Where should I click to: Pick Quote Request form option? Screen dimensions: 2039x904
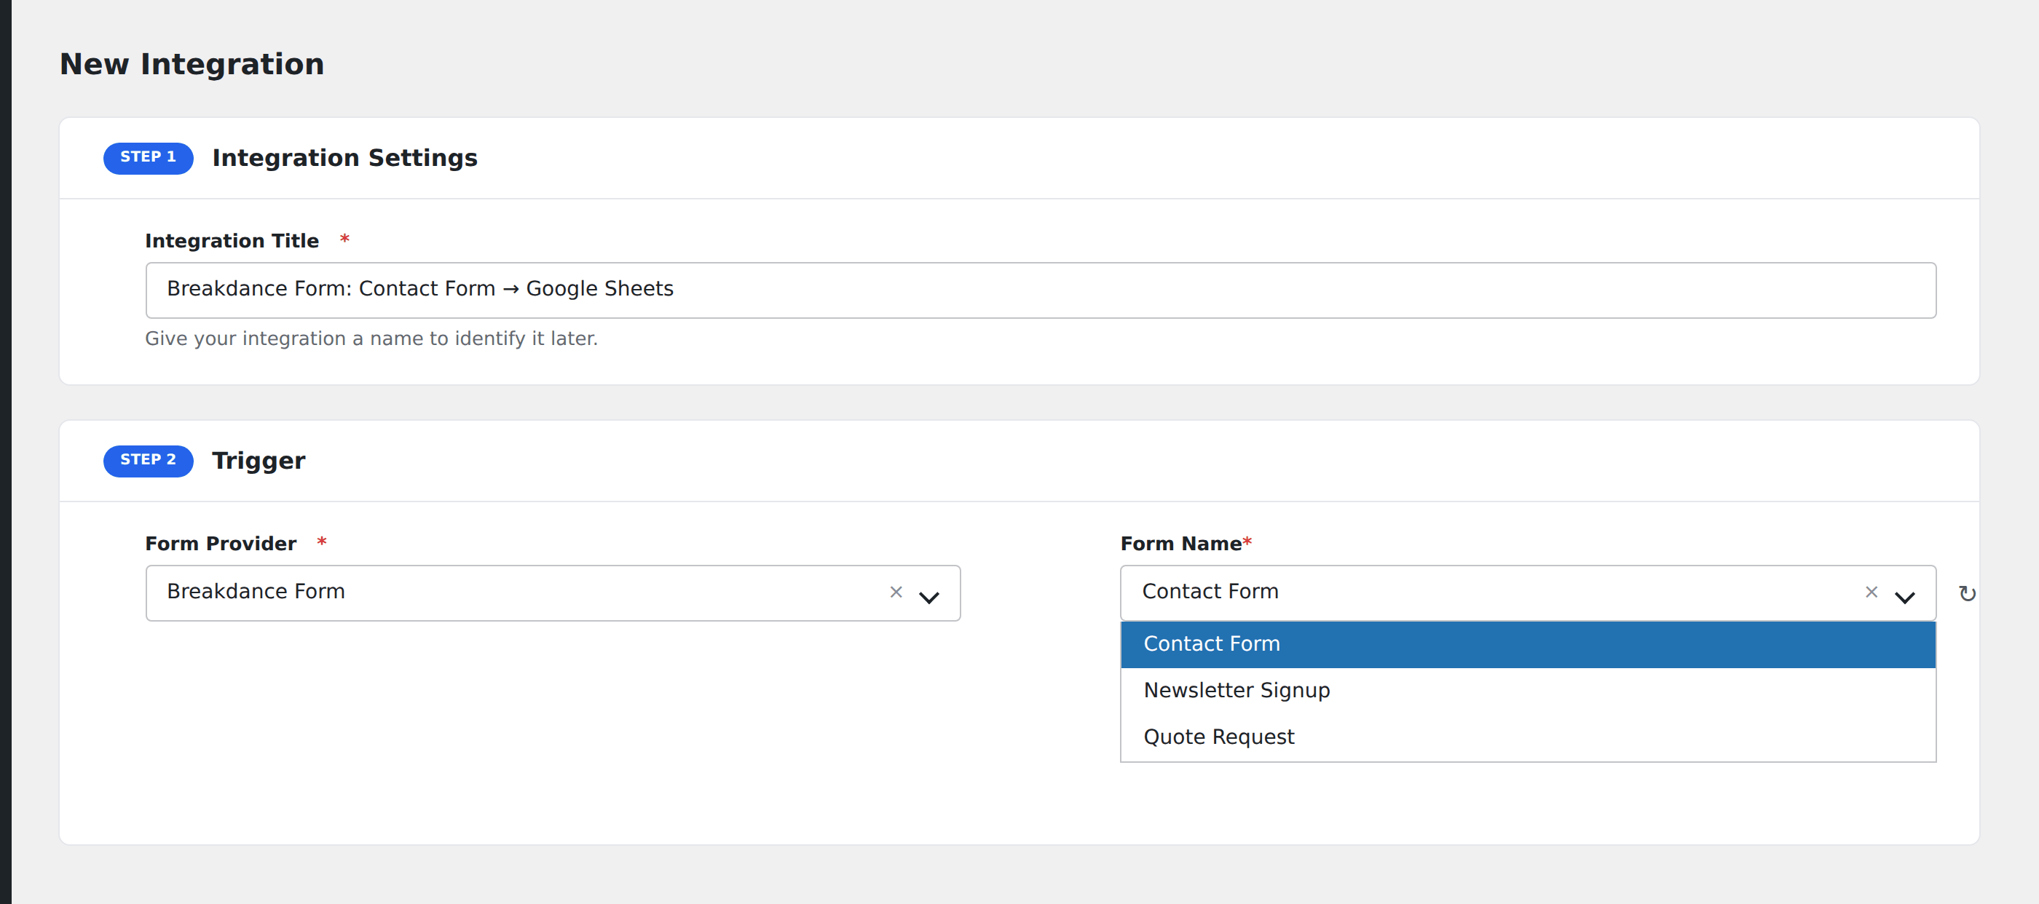coord(1528,737)
